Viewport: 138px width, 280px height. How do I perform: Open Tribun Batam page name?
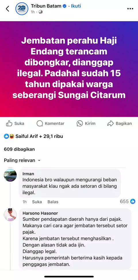point(46,6)
